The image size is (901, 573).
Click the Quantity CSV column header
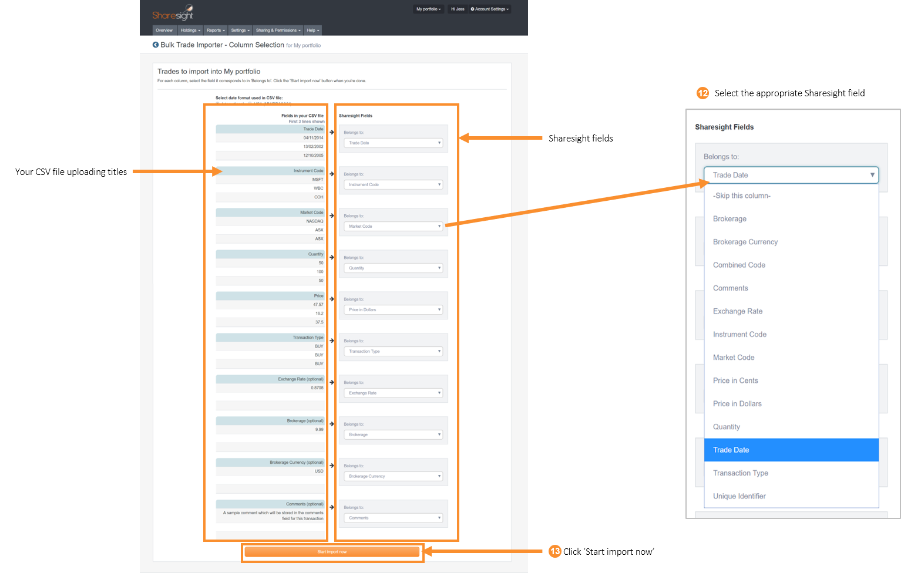[270, 254]
